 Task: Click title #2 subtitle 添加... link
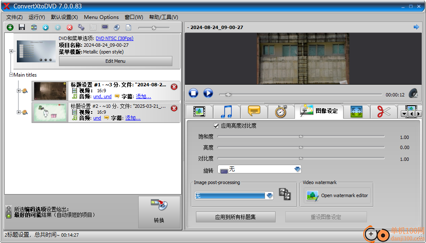(x=133, y=118)
